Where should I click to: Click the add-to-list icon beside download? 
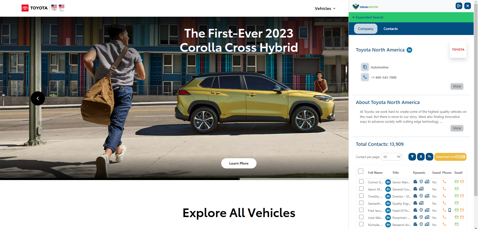(x=429, y=157)
